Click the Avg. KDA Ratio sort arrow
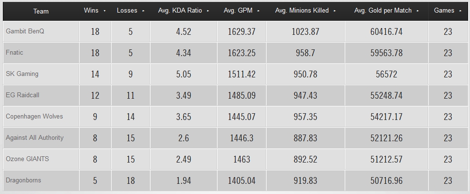 point(208,11)
